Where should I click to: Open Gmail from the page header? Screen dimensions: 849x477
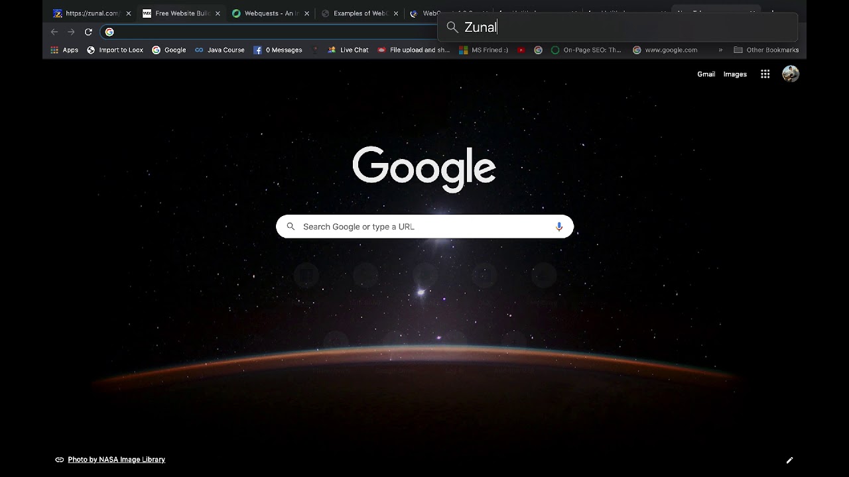tap(706, 74)
